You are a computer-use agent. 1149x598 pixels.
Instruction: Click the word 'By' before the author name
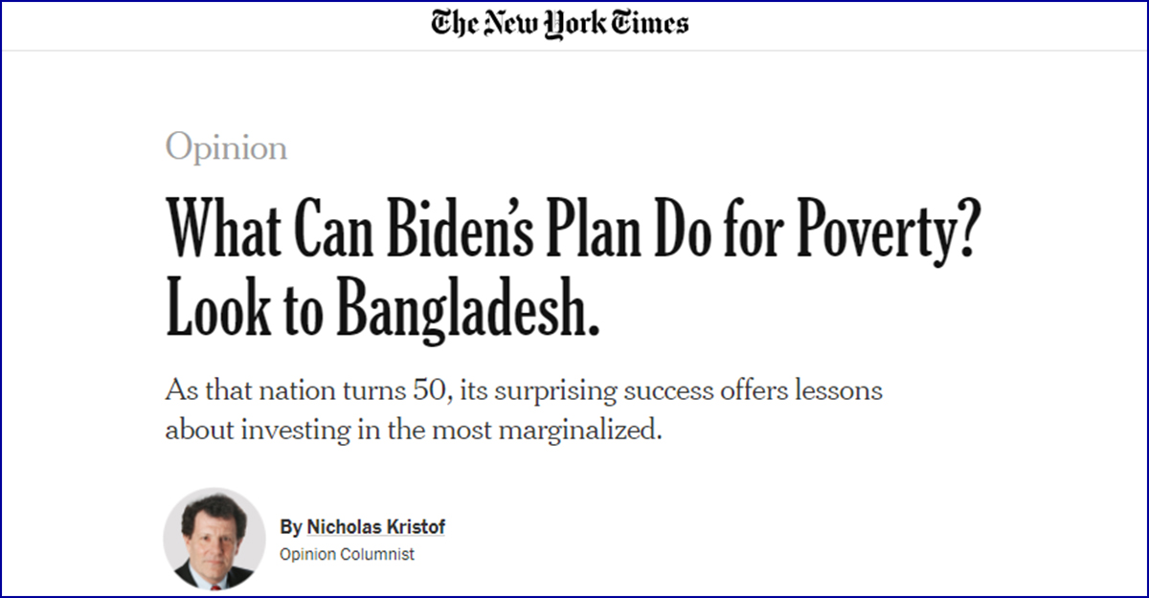pos(291,527)
